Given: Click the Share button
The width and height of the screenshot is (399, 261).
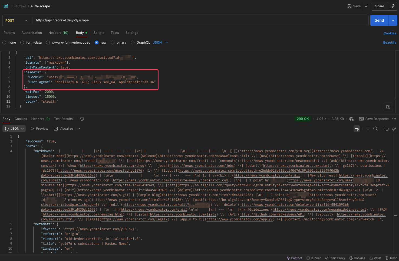Looking at the screenshot, I should [x=380, y=6].
